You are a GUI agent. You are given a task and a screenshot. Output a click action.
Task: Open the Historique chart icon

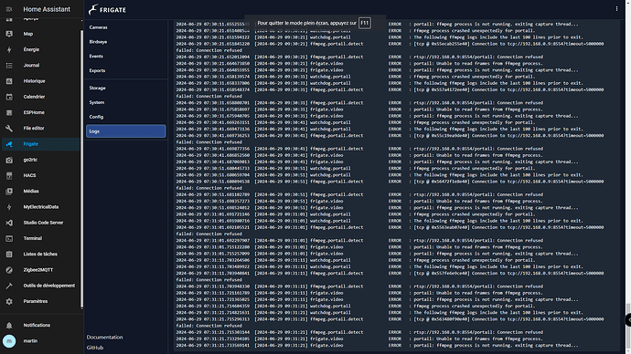pos(9,81)
